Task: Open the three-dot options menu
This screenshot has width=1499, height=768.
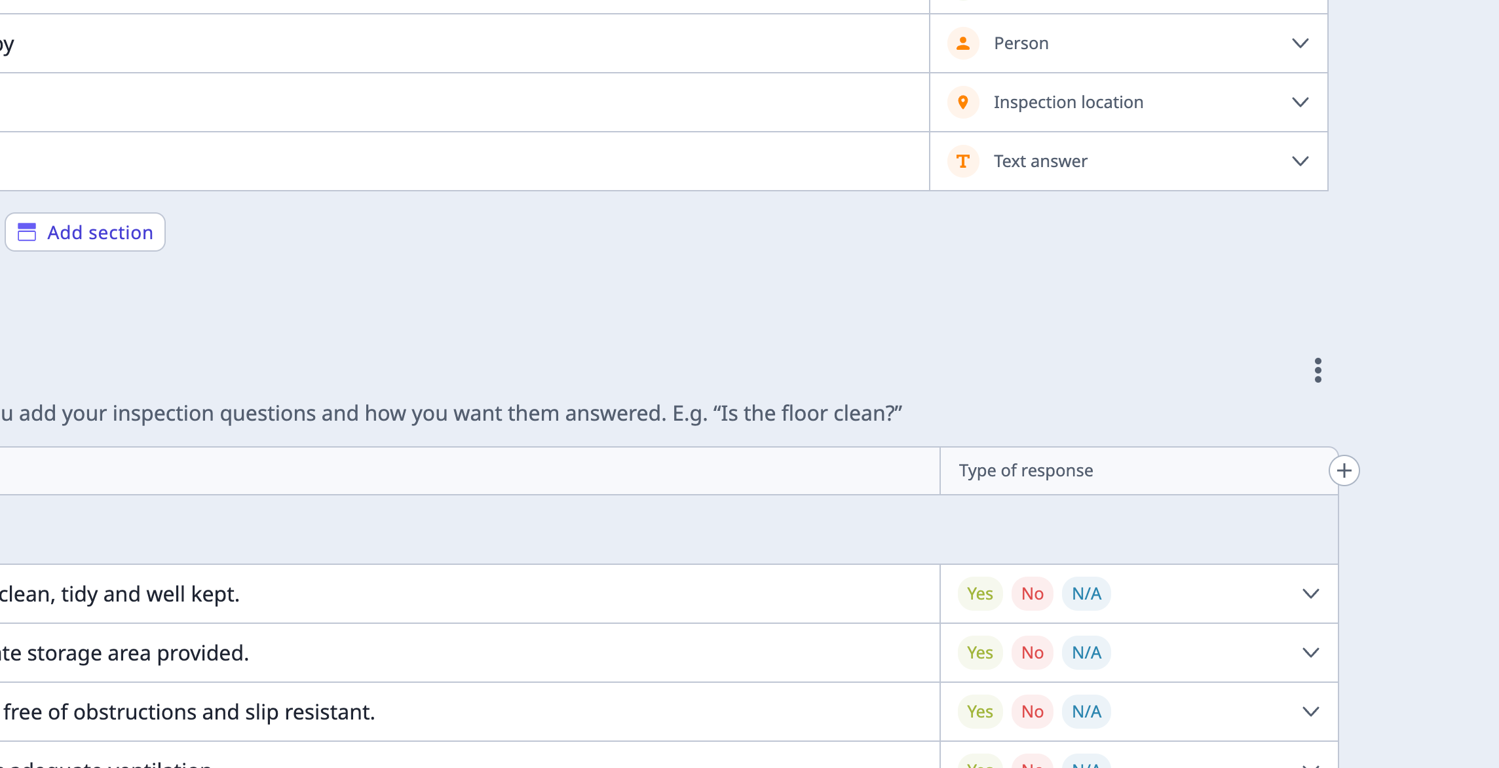Action: (1318, 370)
